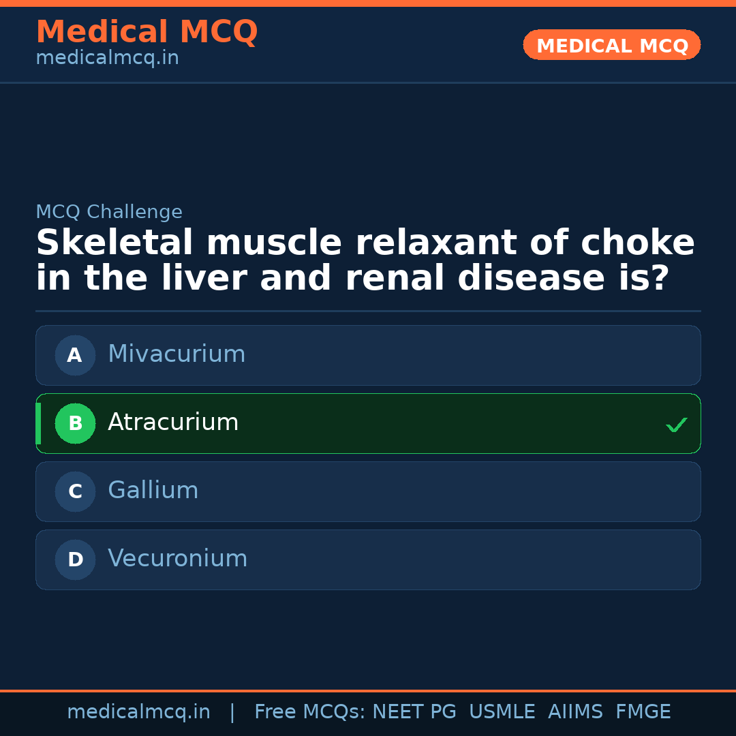Click the green circled B icon
736x736 pixels.
click(x=75, y=423)
